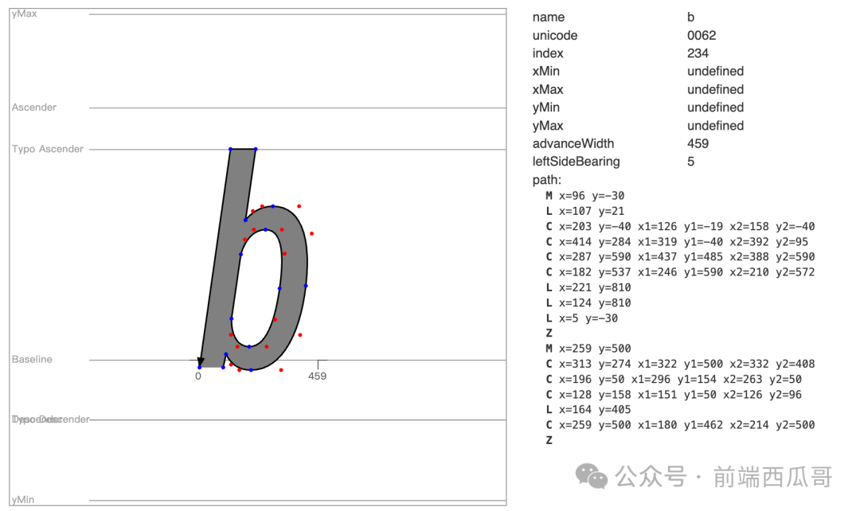Click the '459' advance width marker on the baseline
The width and height of the screenshot is (860, 511).
pyautogui.click(x=316, y=375)
